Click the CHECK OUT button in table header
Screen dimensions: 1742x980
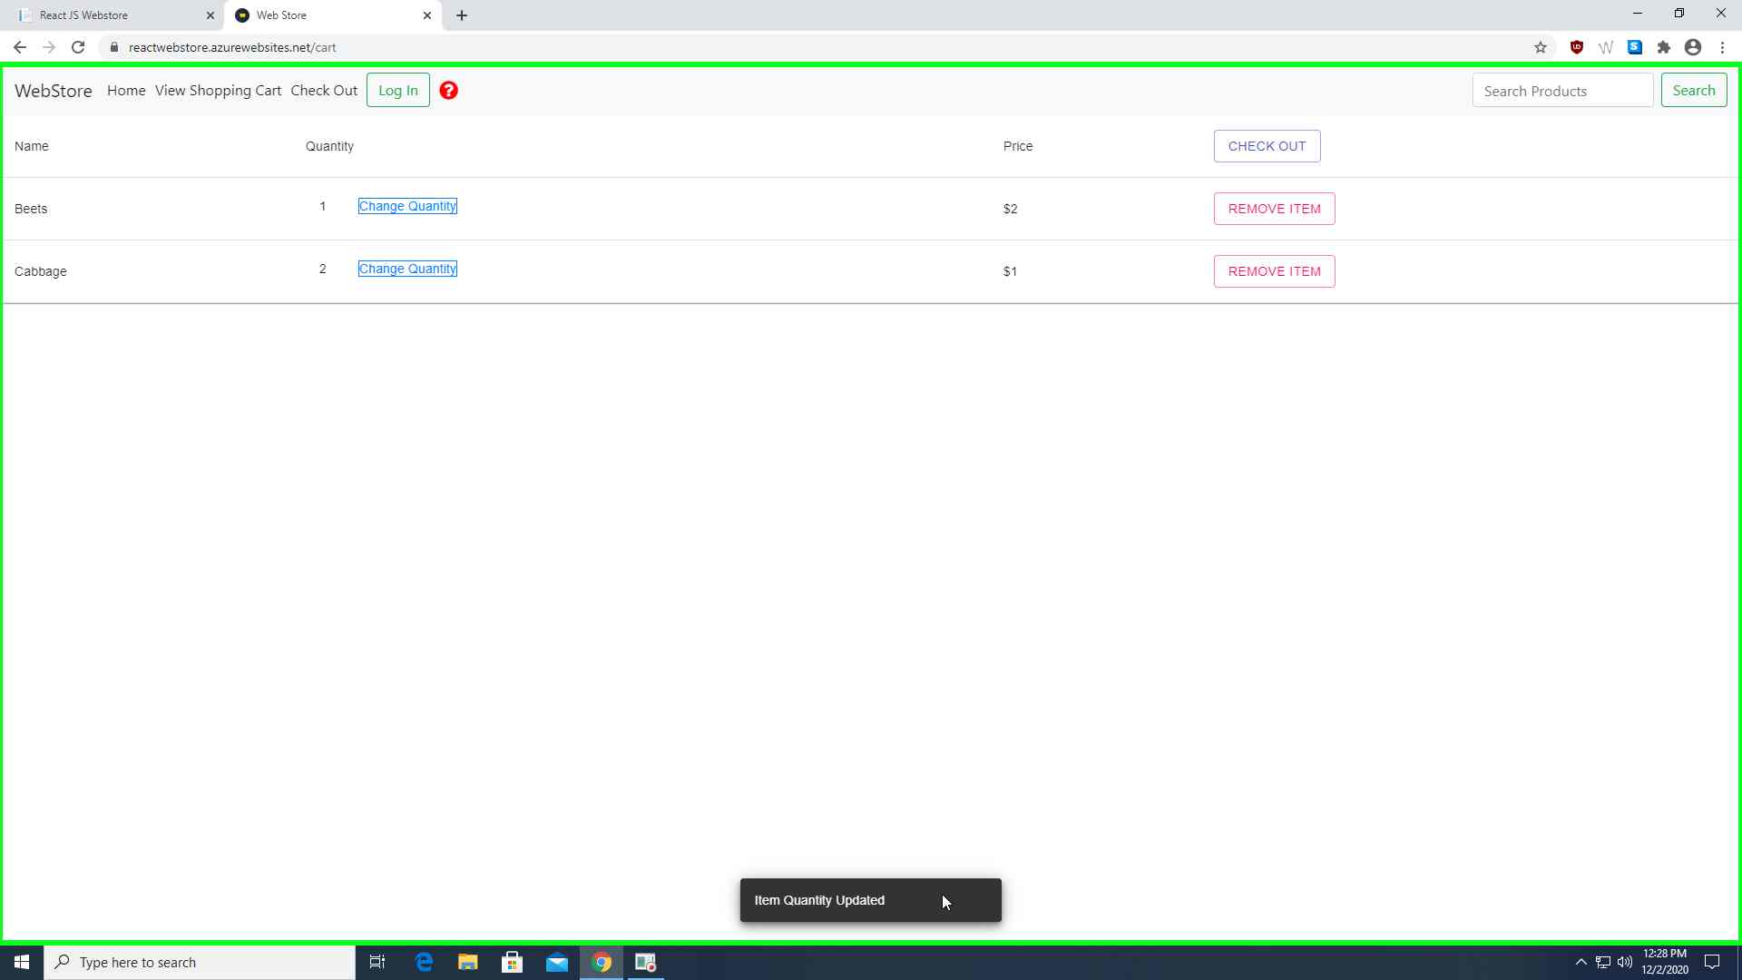pos(1267,146)
